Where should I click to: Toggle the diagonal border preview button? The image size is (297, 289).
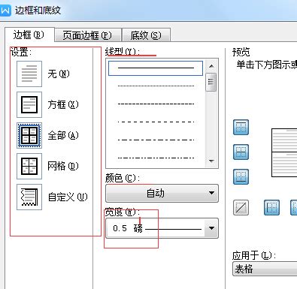[241, 207]
